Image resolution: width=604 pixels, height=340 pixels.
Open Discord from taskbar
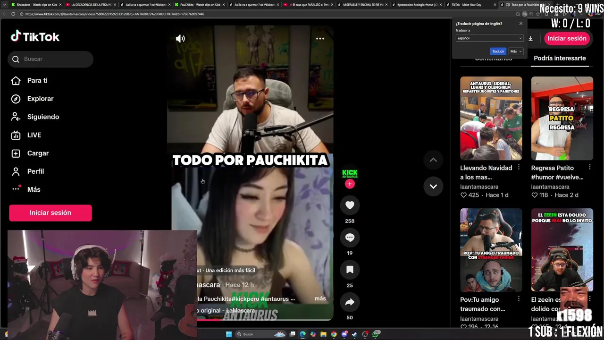pos(344,334)
